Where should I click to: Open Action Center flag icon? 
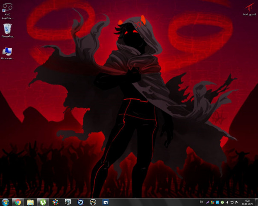click(237, 203)
